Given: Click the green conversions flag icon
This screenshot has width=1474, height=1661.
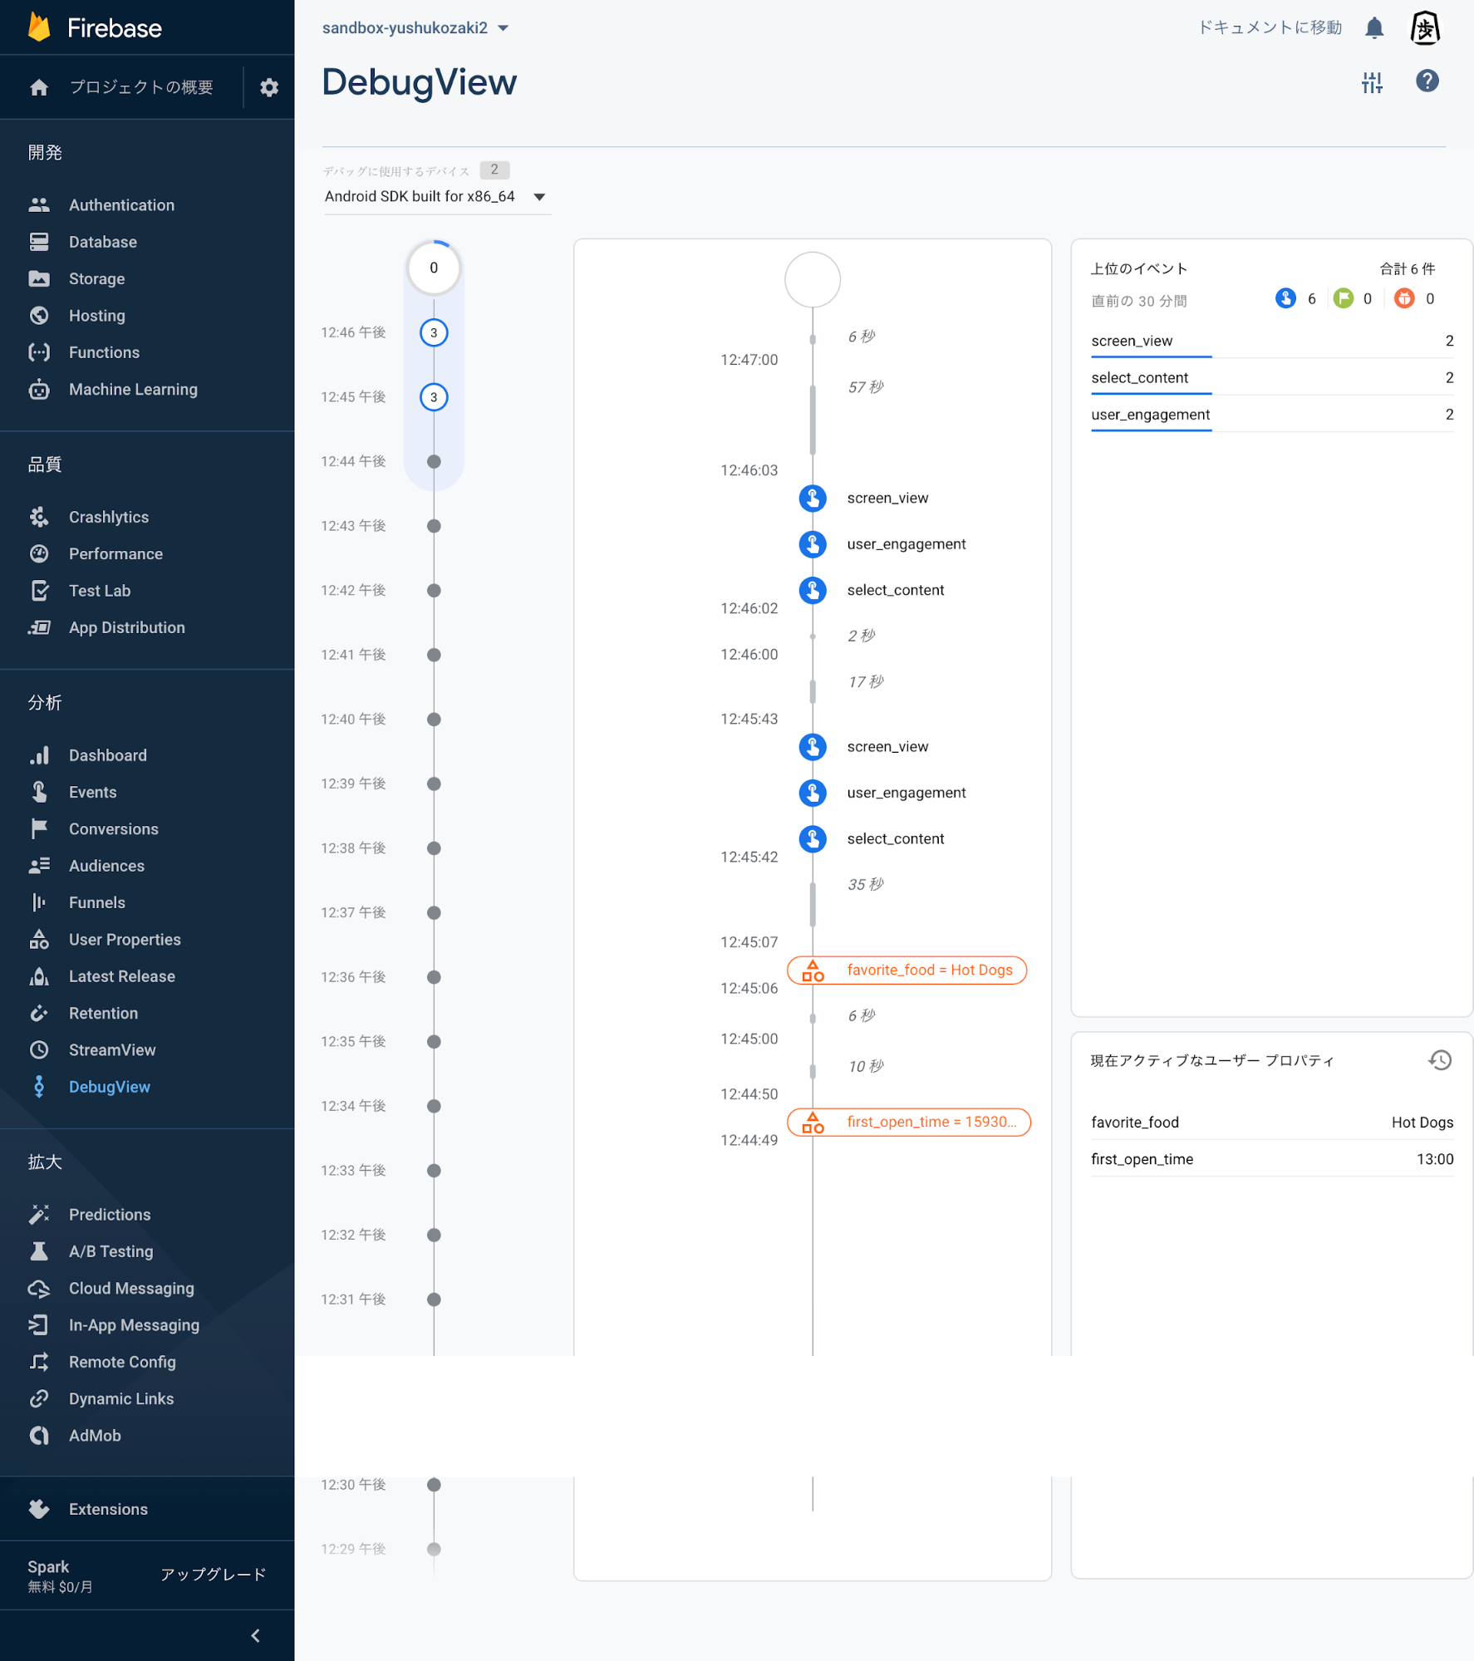Looking at the screenshot, I should pos(1343,298).
